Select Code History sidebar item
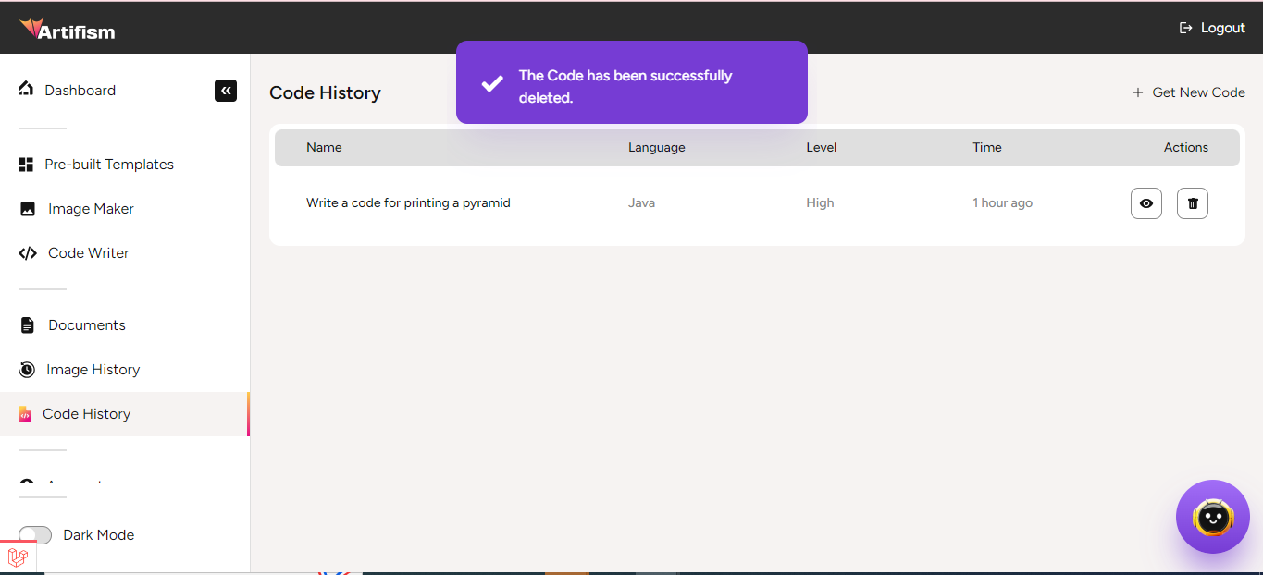 pos(86,414)
